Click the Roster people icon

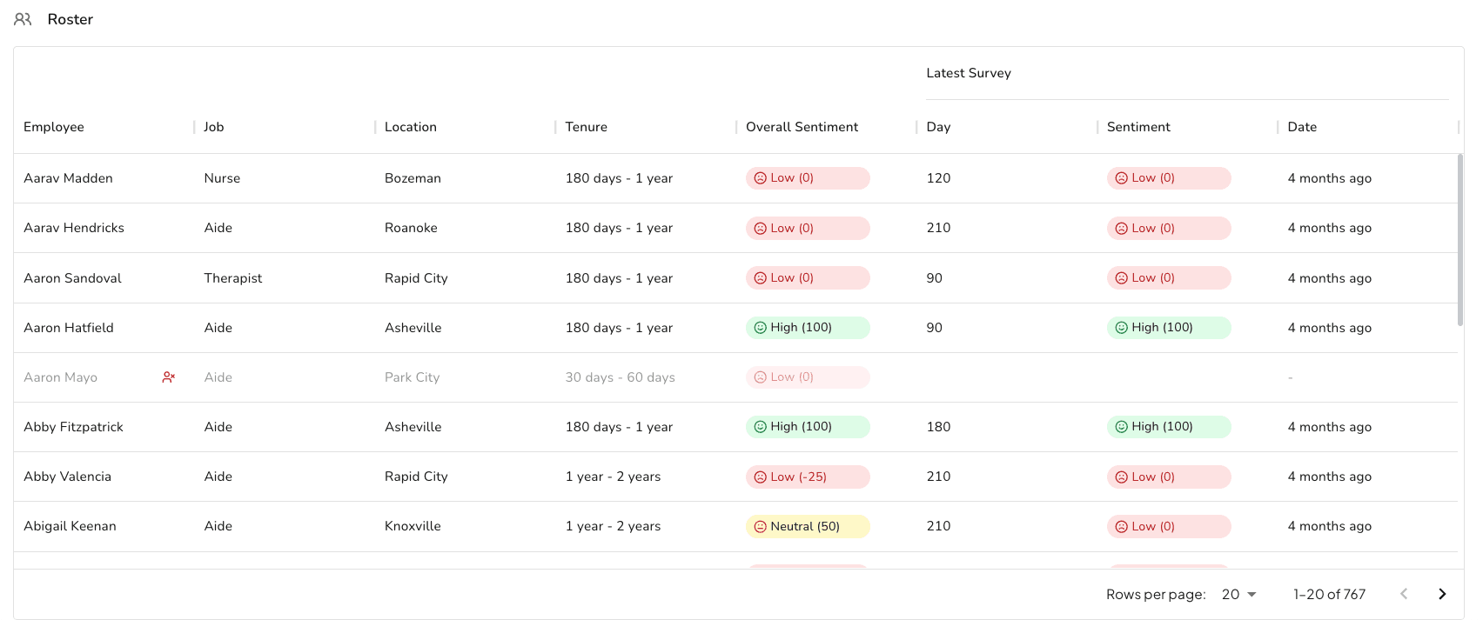click(23, 19)
